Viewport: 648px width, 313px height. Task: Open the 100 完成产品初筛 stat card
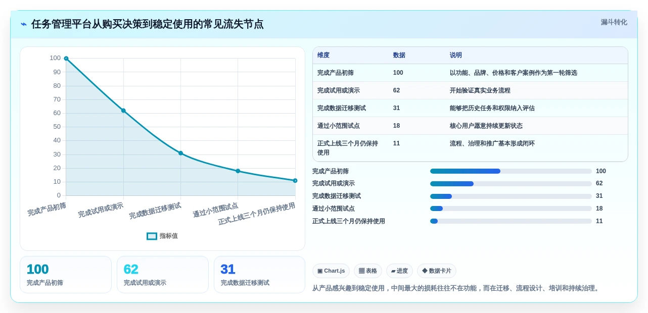(66, 275)
